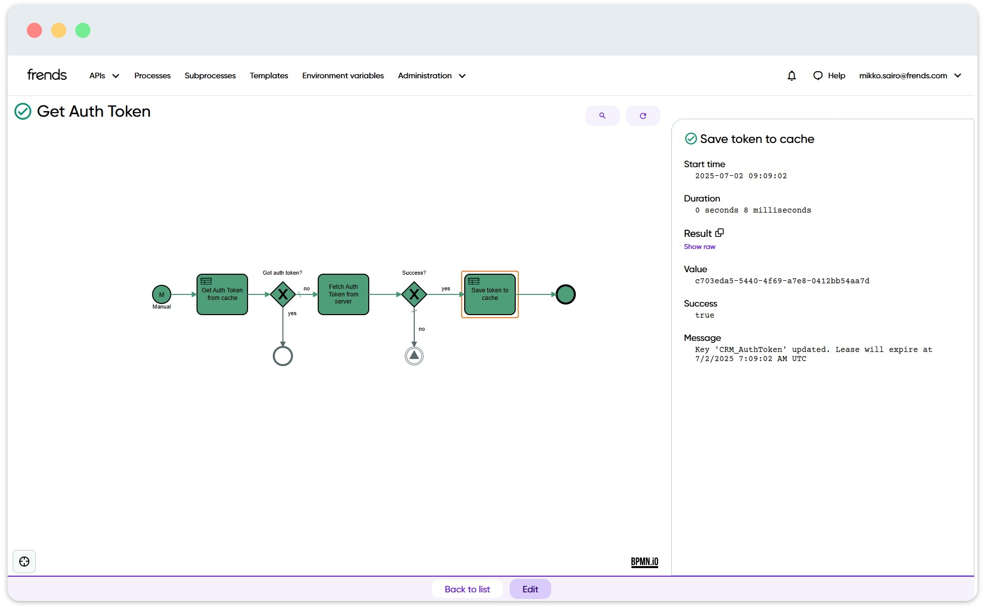Open the Processes menu item
The image size is (985, 606).
[152, 75]
